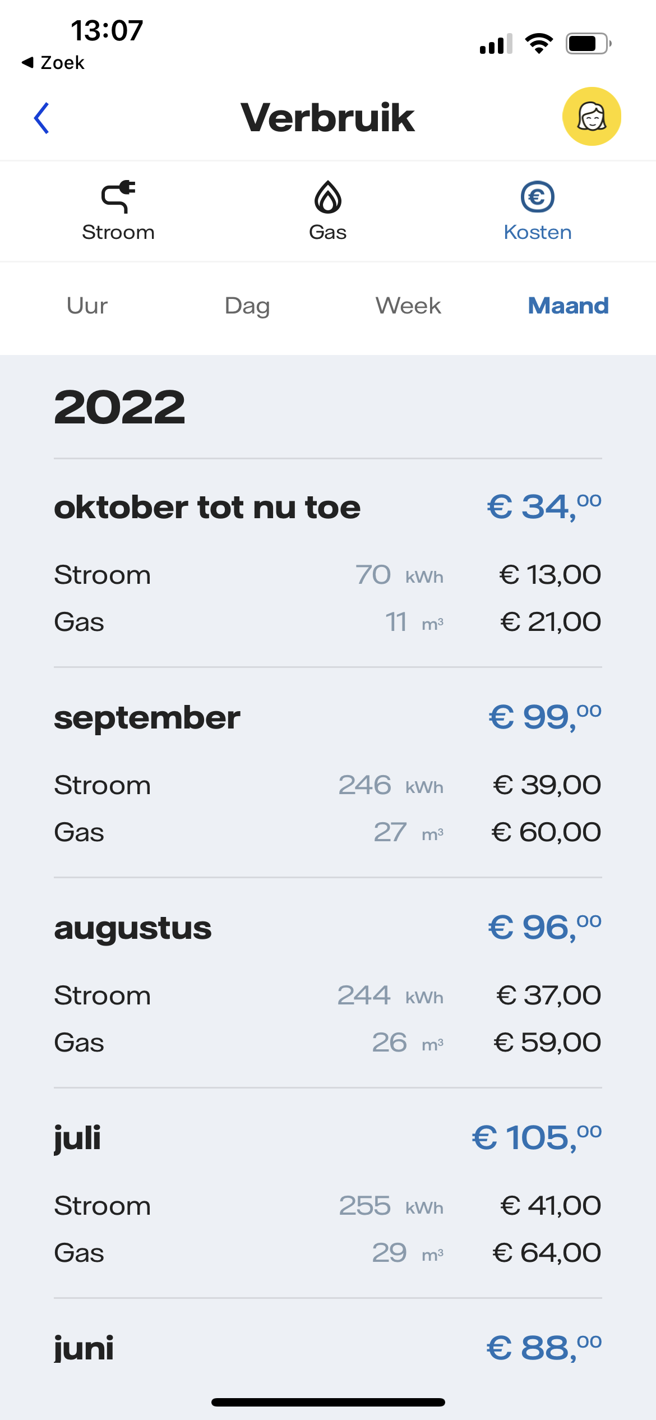Switch to the Dag view
The width and height of the screenshot is (656, 1420).
tap(247, 306)
